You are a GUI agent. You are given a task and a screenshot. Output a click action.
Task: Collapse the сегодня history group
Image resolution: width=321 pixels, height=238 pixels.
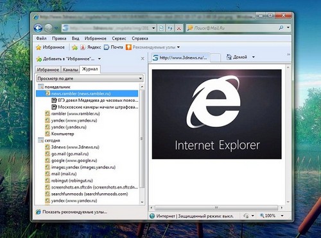tap(49, 141)
